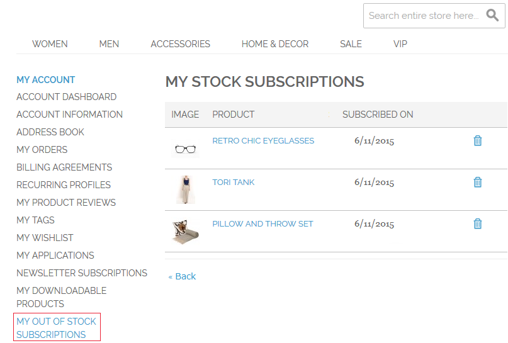Go back using the Back link
The height and width of the screenshot is (343, 508).
183,276
